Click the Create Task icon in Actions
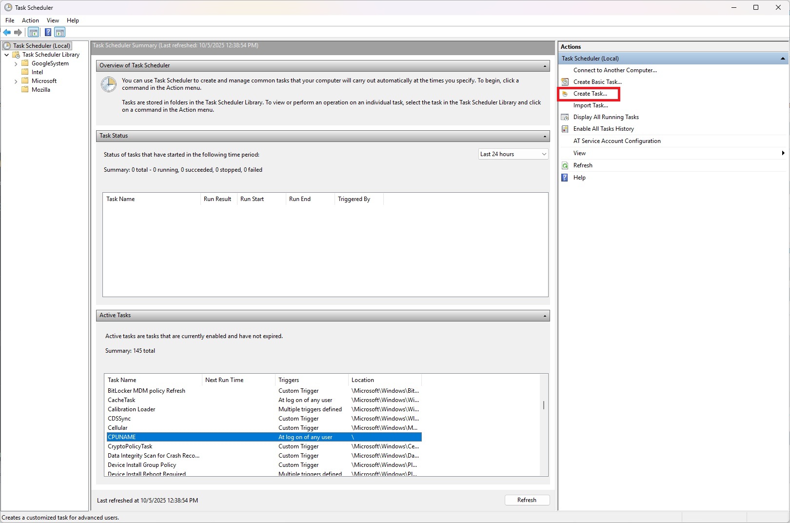790x523 pixels. point(565,94)
